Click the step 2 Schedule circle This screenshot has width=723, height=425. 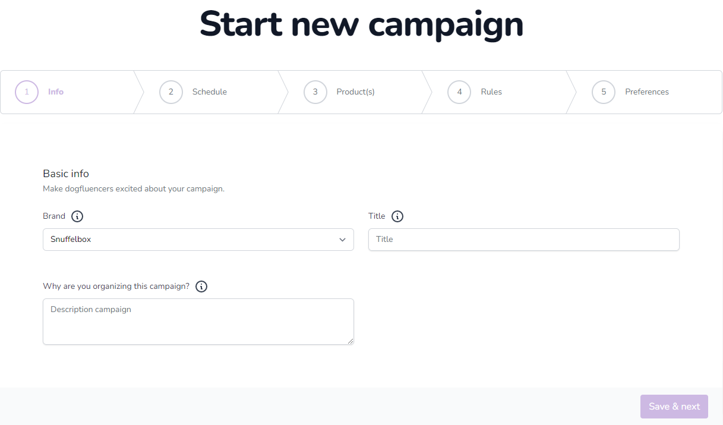[171, 92]
